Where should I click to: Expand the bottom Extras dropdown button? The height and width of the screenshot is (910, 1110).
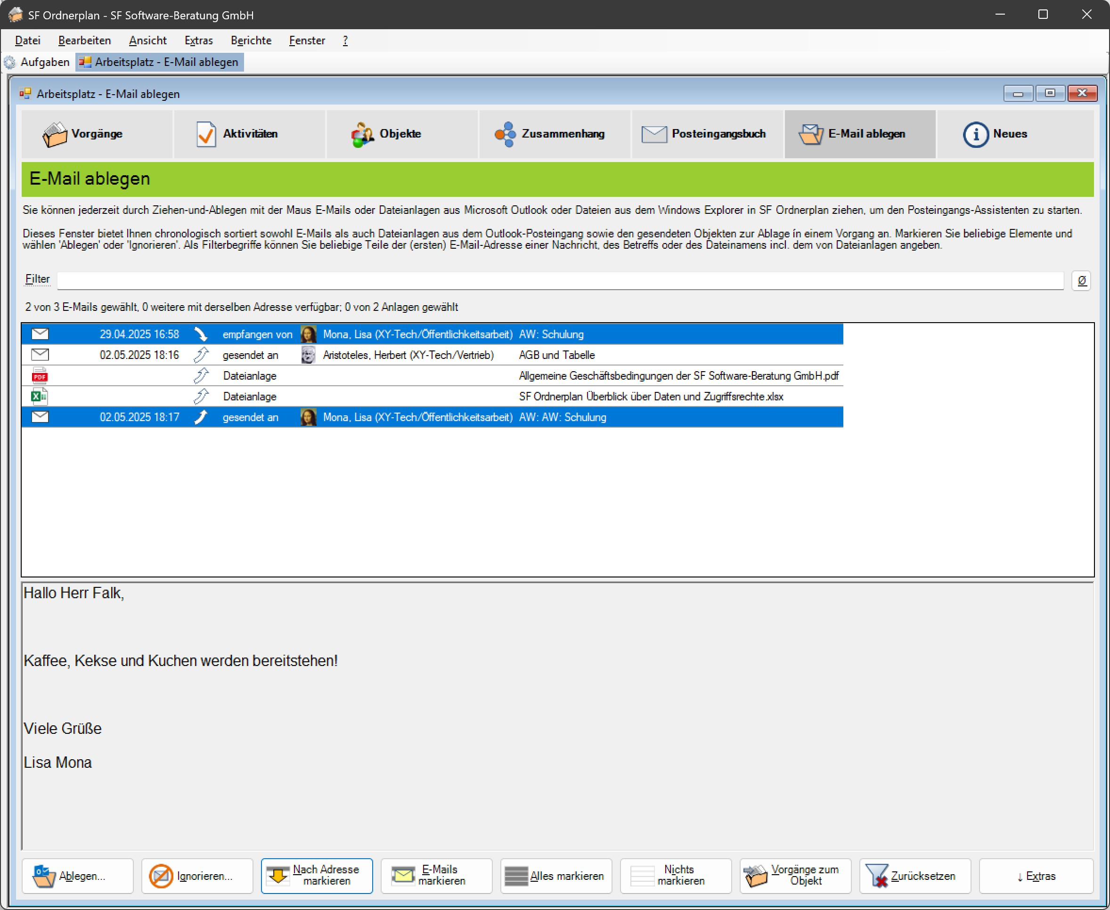click(x=1036, y=876)
